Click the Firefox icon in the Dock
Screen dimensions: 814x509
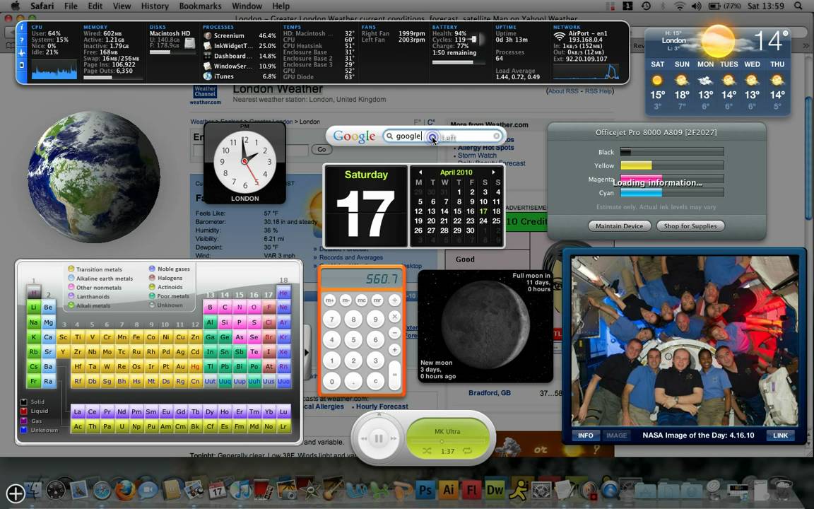[124, 489]
